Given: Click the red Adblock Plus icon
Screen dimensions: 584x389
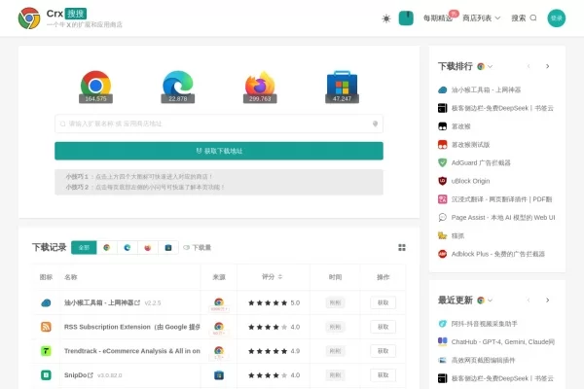Looking at the screenshot, I should tap(442, 254).
